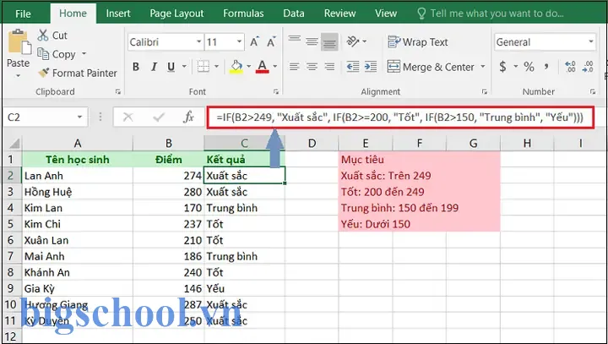The width and height of the screenshot is (608, 344).
Task: Confirm formula entry with checkmark
Action: coord(159,117)
